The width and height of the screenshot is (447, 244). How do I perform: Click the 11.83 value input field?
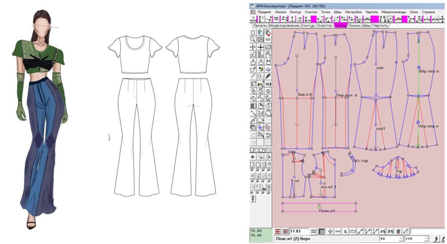coord(297,231)
